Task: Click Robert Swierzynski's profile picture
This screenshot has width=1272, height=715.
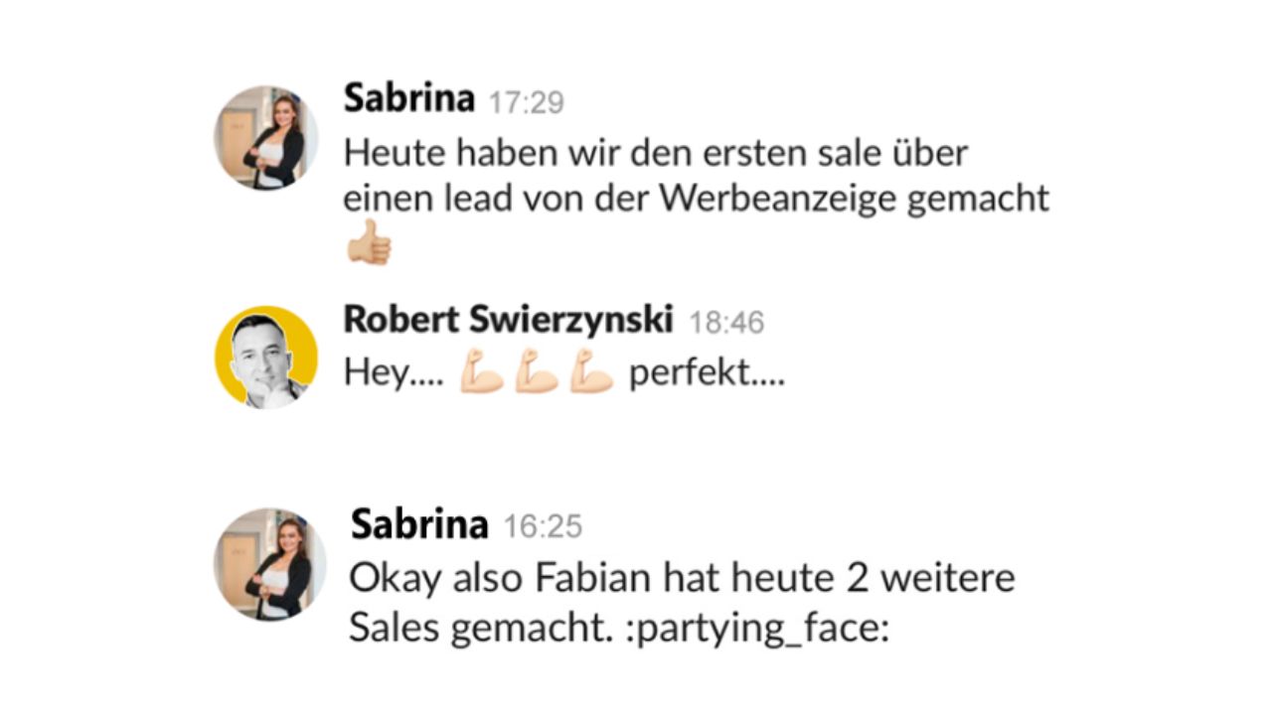Action: (x=266, y=357)
